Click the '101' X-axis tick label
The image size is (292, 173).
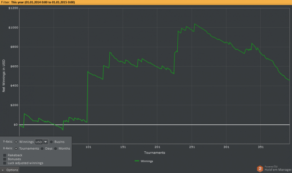click(x=88, y=147)
